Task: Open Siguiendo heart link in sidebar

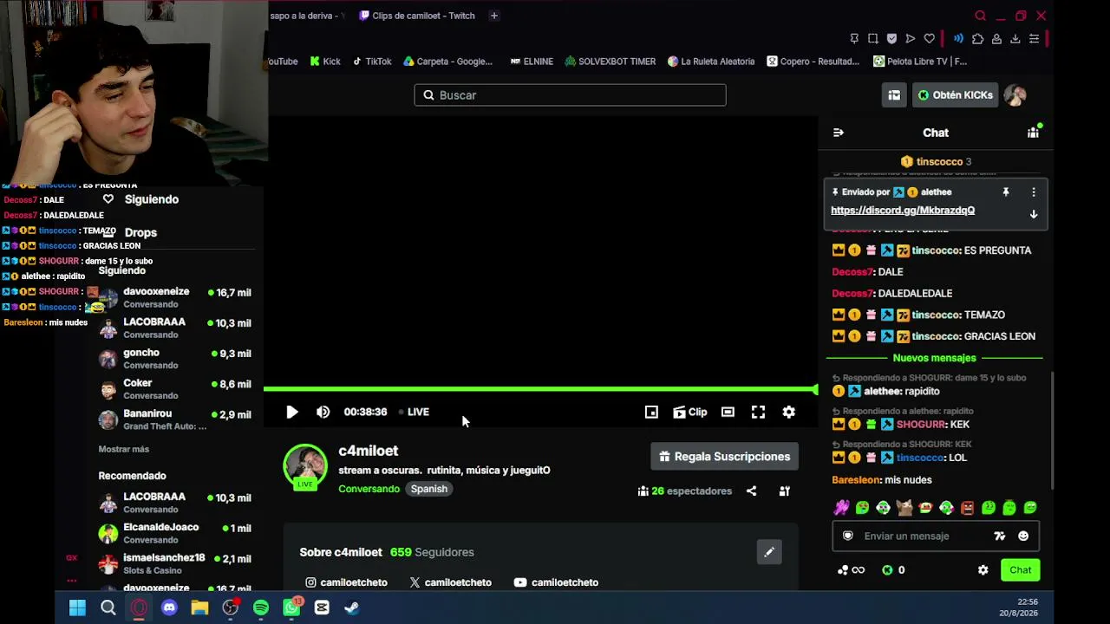Action: 140,199
